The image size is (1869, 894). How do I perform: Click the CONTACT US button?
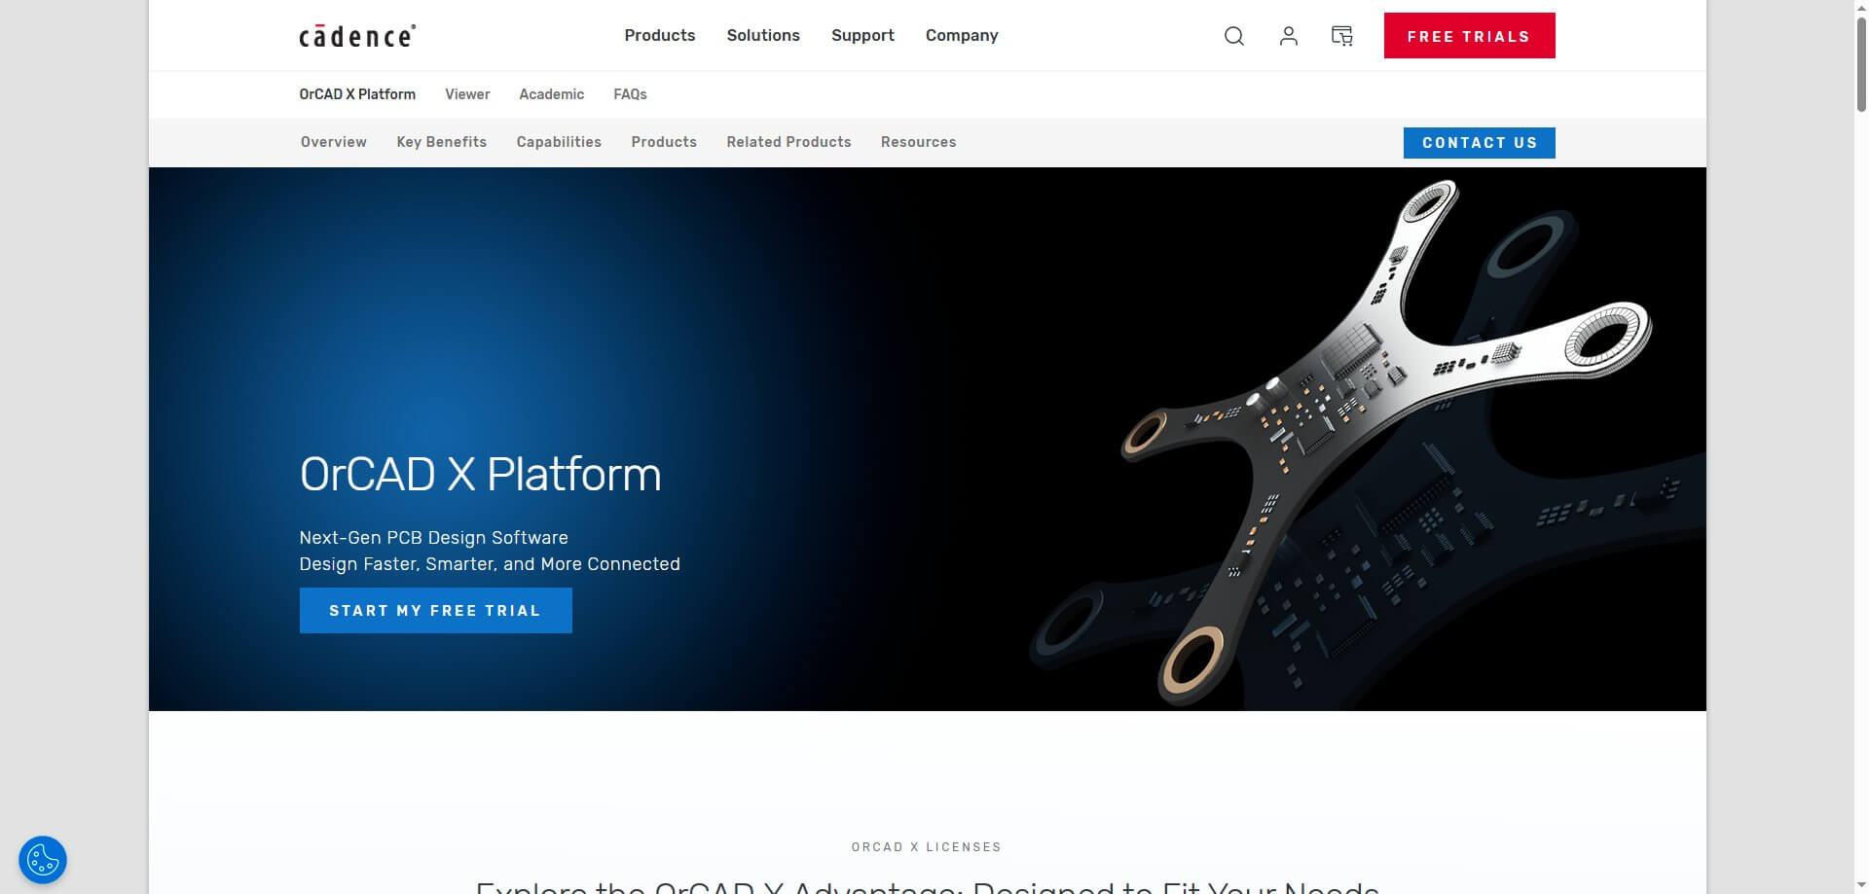coord(1479,143)
